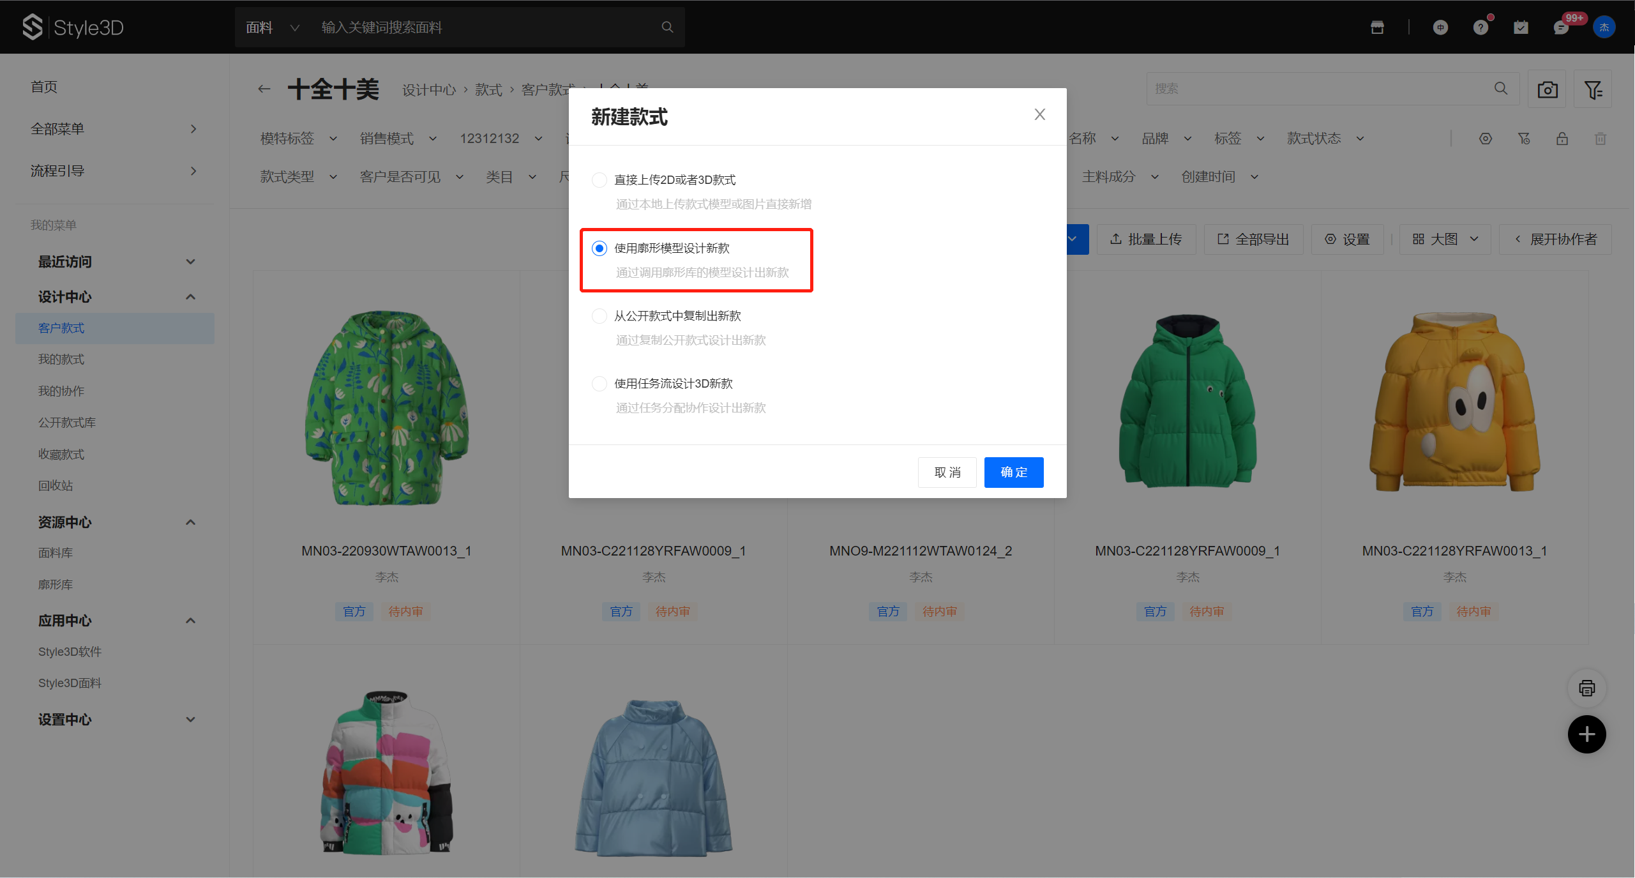Collapse 资源中心 section
Viewport: 1635px width, 878px height.
click(190, 522)
